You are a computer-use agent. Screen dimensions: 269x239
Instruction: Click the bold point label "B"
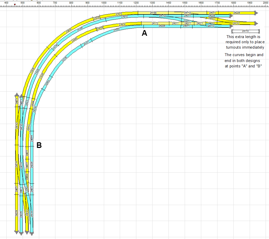tap(39, 145)
